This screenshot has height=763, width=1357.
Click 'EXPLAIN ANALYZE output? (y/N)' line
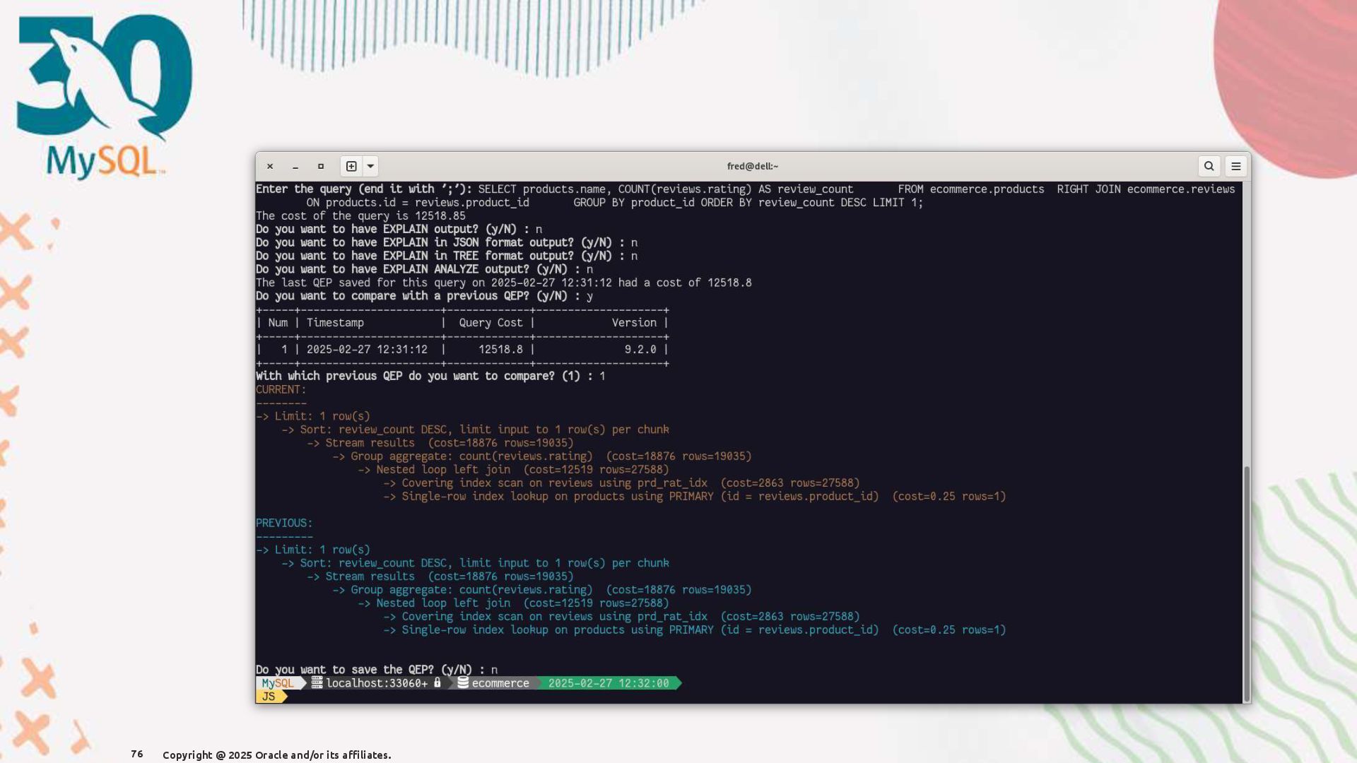pyautogui.click(x=424, y=270)
